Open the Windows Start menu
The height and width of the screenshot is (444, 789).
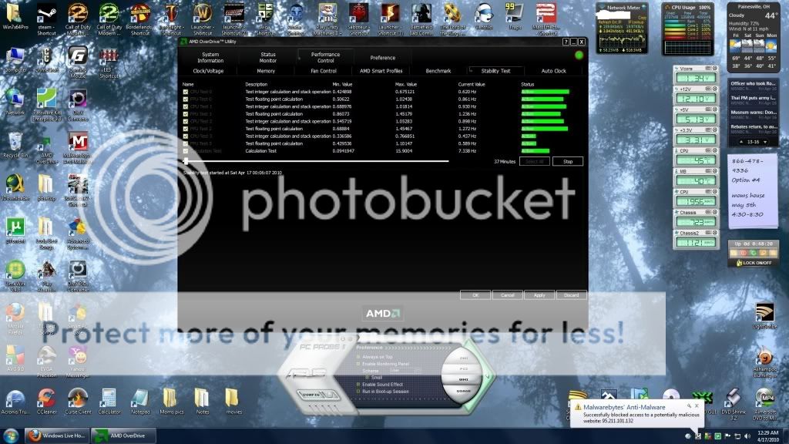(11, 436)
